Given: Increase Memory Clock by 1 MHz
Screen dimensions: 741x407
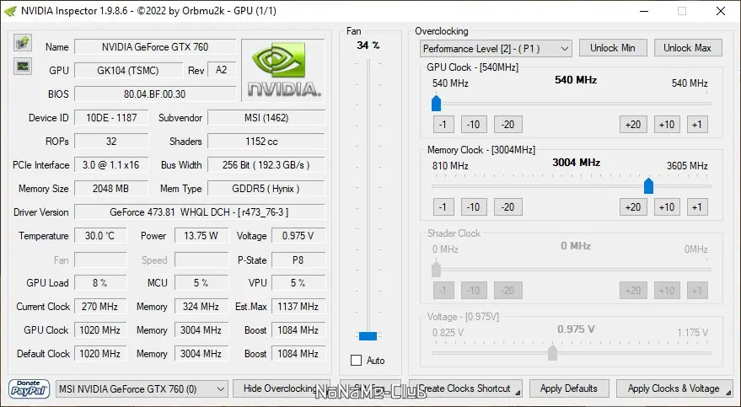Looking at the screenshot, I should (697, 207).
